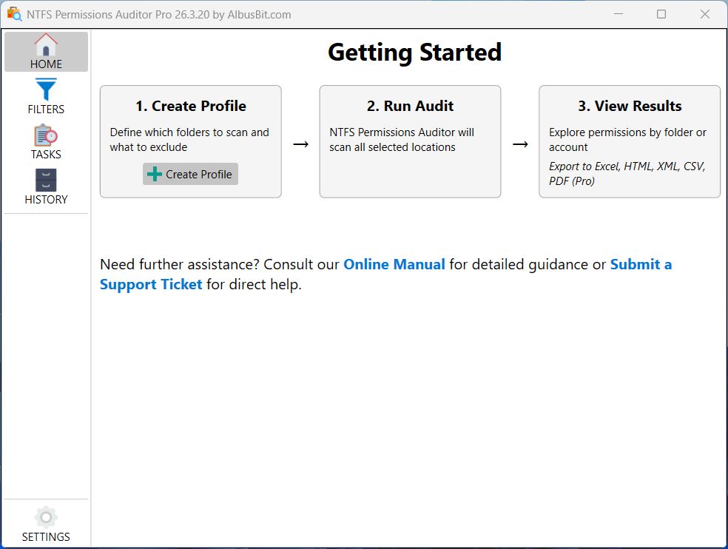Click the Getting Started heading

pyautogui.click(x=414, y=53)
